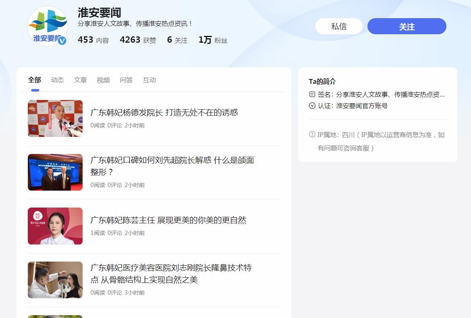Screen dimensions: 471x318
Task: Click the 淮安要闻 profile avatar
Action: tap(48, 26)
